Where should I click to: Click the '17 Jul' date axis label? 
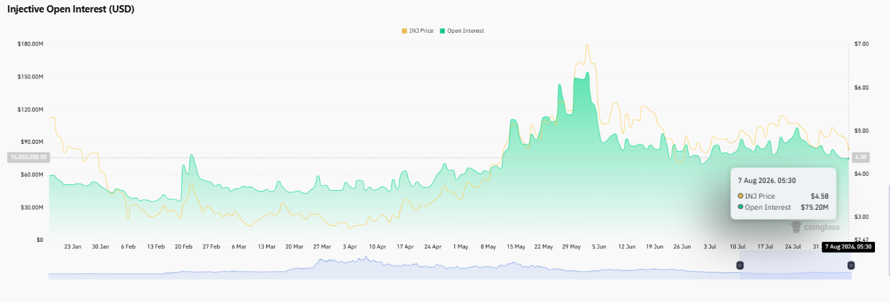766,247
